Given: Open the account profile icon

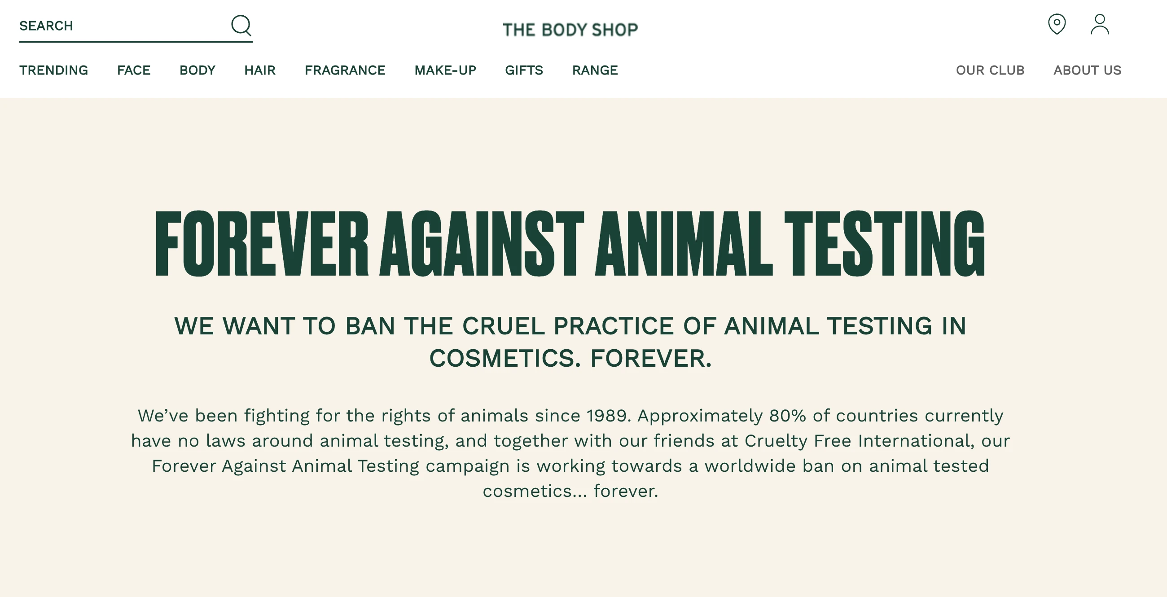Looking at the screenshot, I should click(1100, 24).
